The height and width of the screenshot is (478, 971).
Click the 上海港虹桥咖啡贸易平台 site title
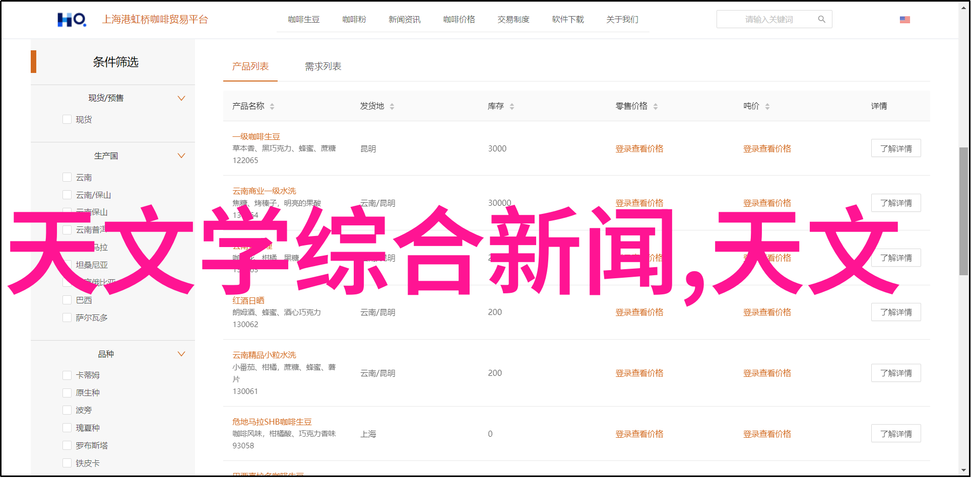click(155, 20)
